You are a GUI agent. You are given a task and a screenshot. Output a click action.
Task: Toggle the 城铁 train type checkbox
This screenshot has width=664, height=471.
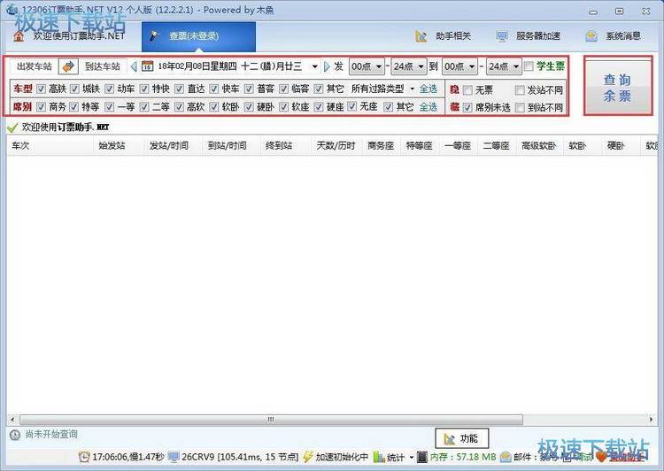click(x=75, y=89)
